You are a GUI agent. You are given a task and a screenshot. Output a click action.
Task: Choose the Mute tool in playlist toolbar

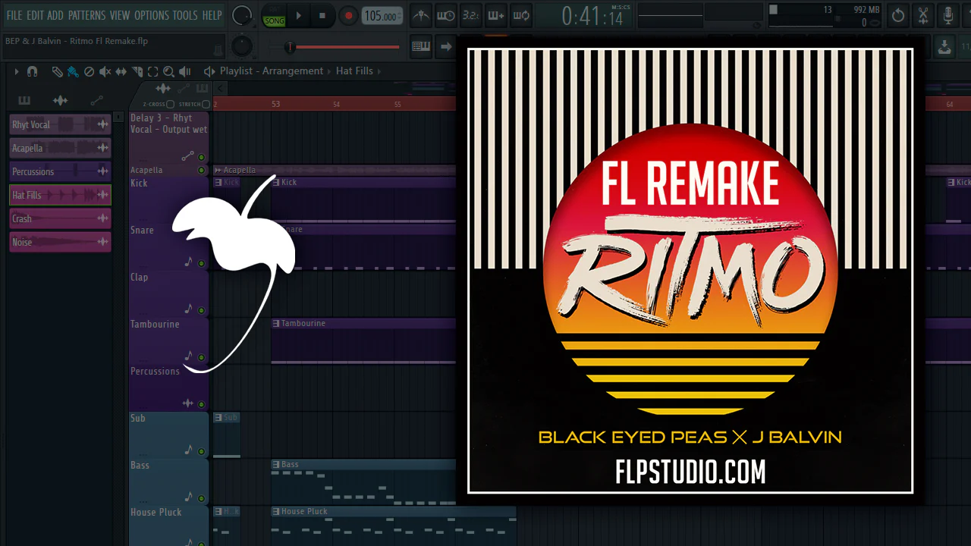tap(105, 71)
